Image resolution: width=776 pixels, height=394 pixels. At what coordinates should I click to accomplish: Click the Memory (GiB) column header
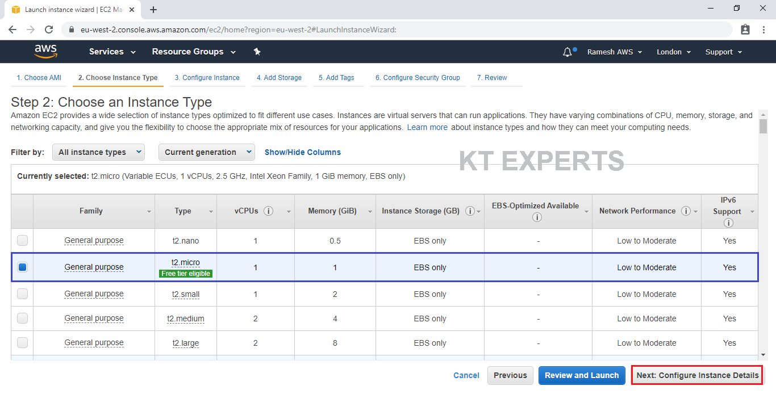[x=332, y=211]
